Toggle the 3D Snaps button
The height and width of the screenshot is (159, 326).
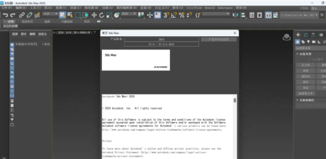(x=166, y=15)
